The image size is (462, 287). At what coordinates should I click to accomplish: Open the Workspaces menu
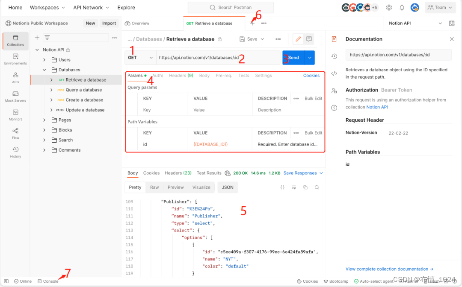47,8
